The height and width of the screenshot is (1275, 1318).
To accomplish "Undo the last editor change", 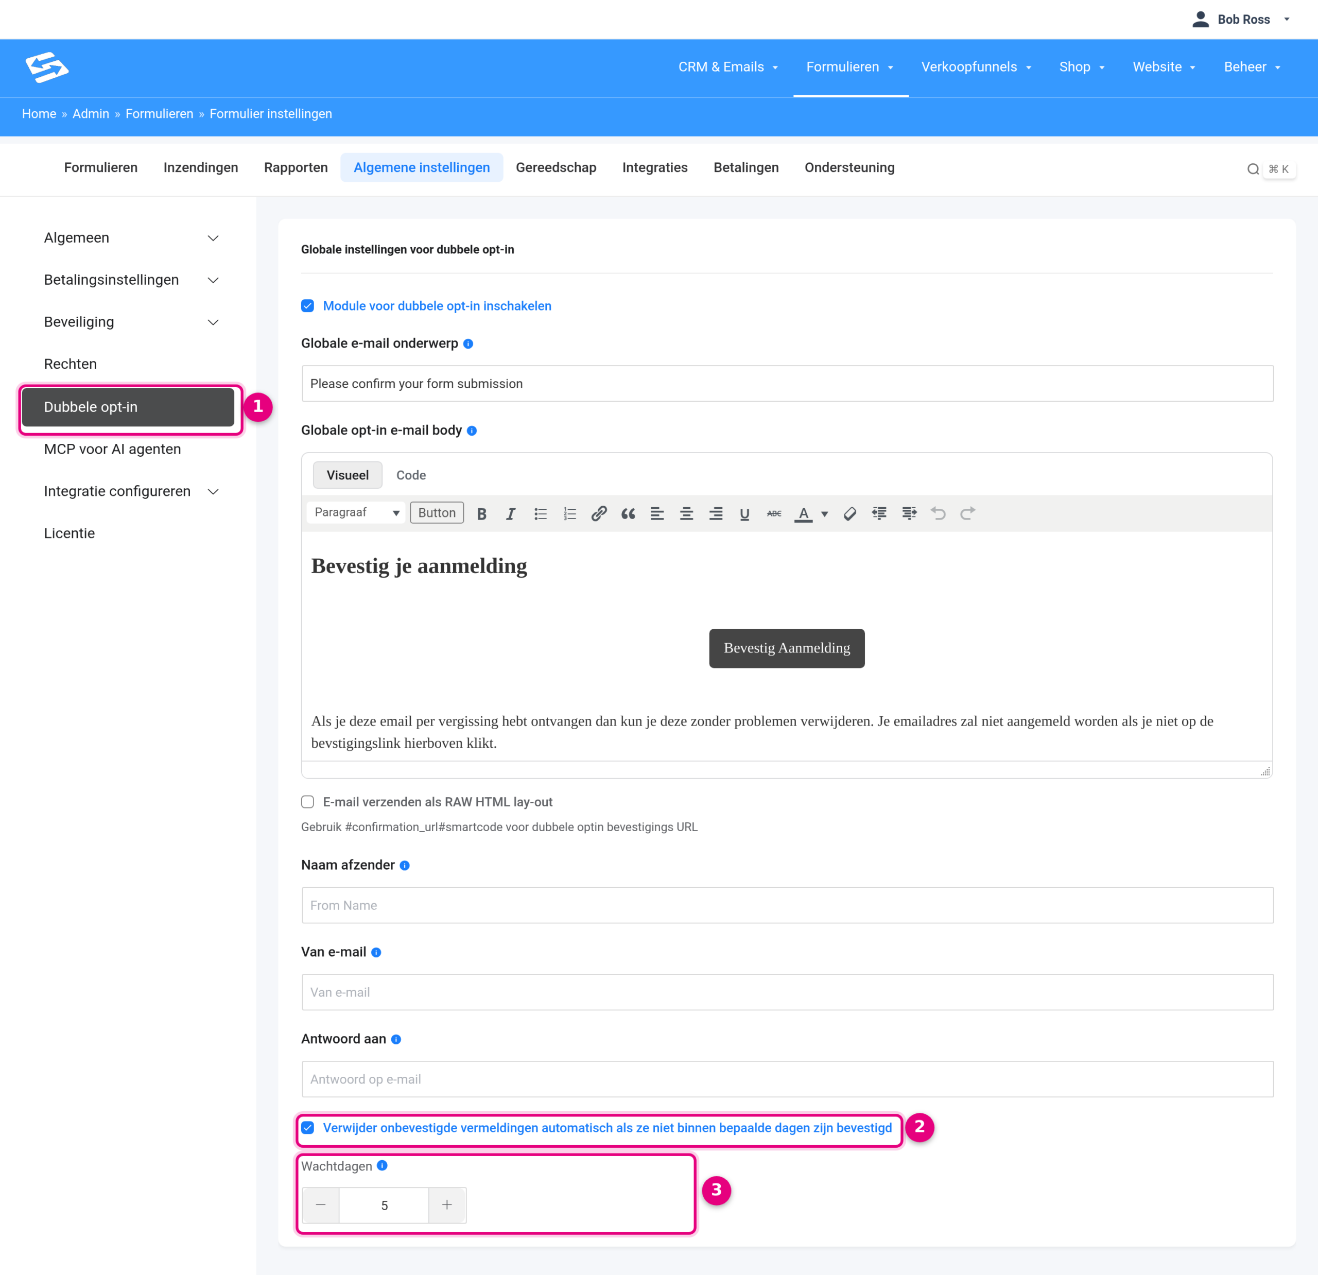I will pos(938,514).
